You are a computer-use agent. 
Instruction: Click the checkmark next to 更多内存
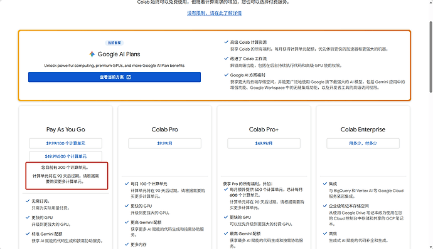coord(127,245)
